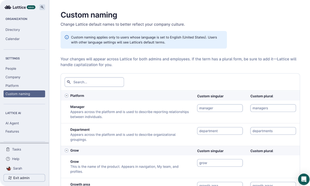Viewport: 310px width, 186px height.
Task: Click the Department term title
Action: (x=80, y=130)
